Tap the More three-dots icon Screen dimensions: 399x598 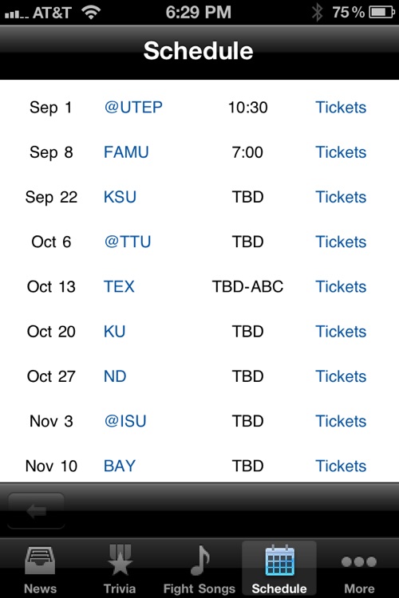click(359, 562)
